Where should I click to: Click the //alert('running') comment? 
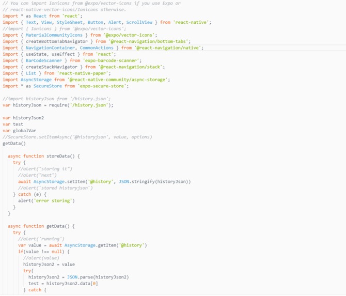click(x=41, y=239)
